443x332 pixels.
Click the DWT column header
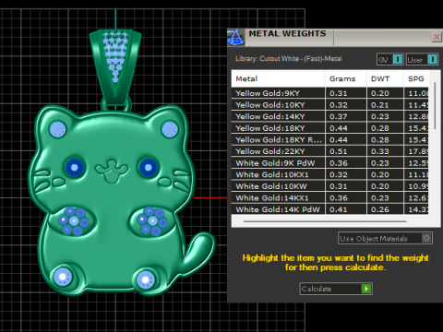pos(385,78)
